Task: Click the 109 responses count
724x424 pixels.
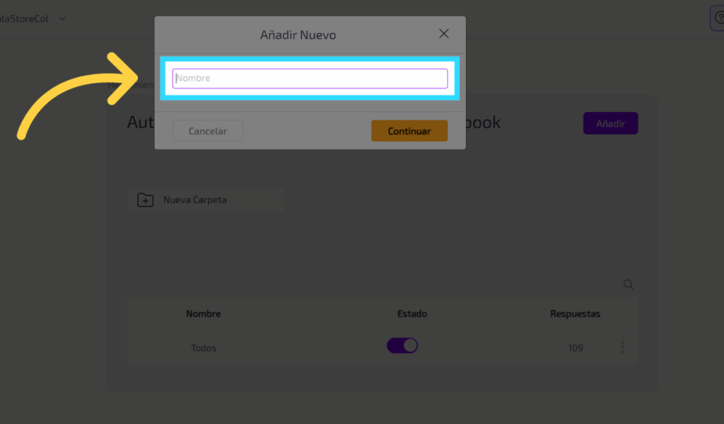Action: click(x=576, y=348)
